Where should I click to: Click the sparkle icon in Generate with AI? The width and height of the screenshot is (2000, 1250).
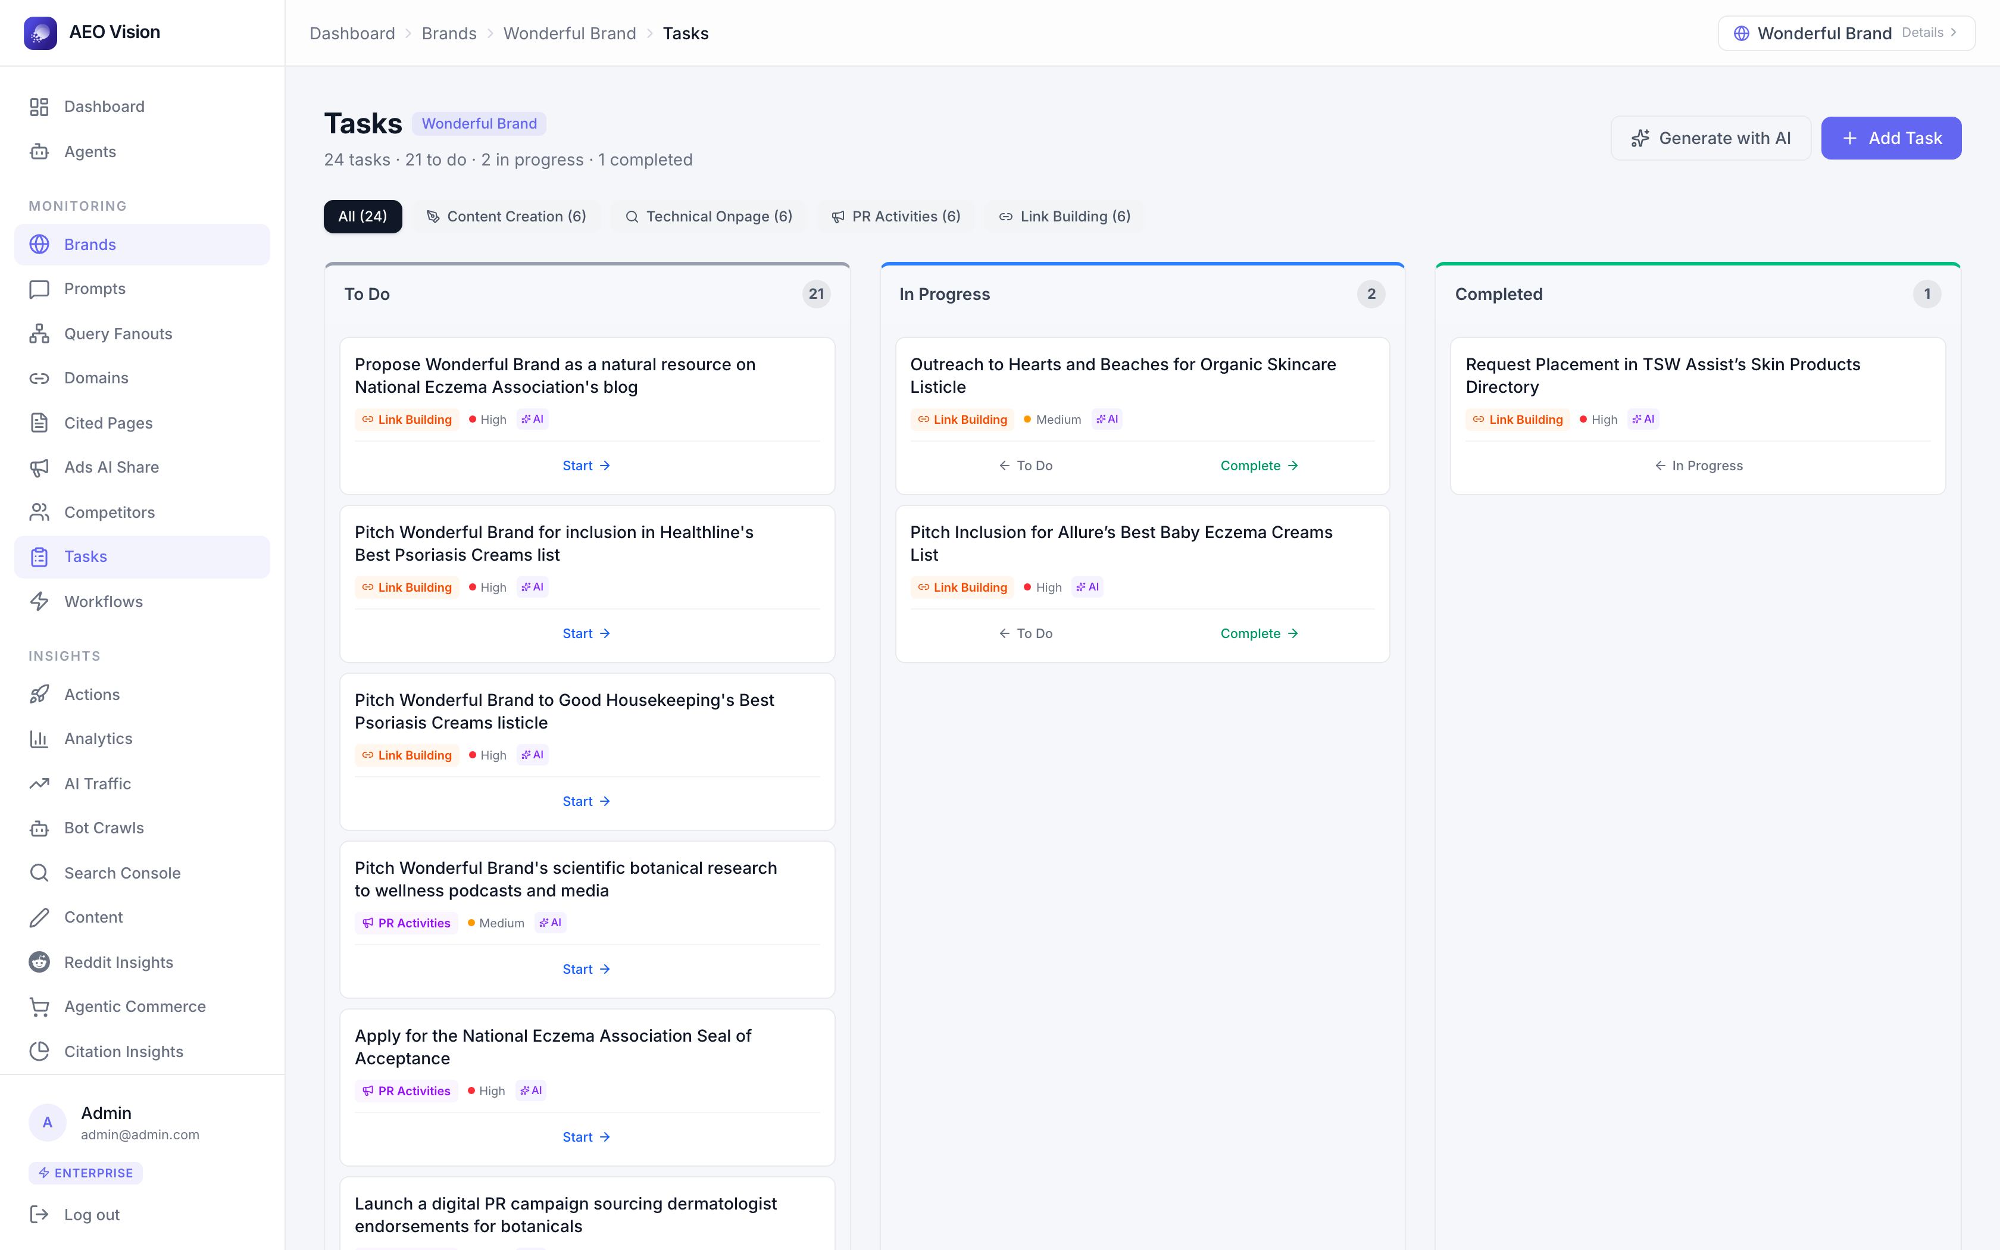(x=1640, y=138)
